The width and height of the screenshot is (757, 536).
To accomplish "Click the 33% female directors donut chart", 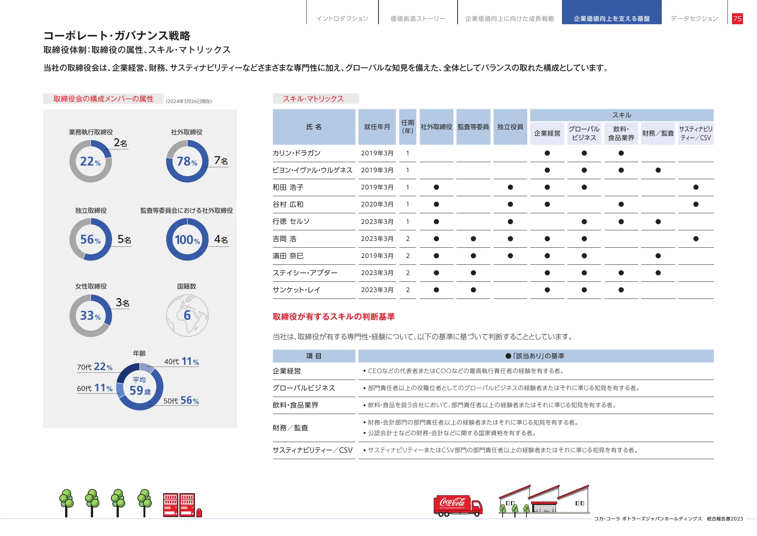I will pos(90,316).
